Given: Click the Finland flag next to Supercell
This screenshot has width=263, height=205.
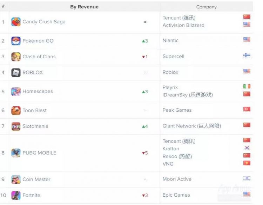Looking at the screenshot, I should coord(247,56).
